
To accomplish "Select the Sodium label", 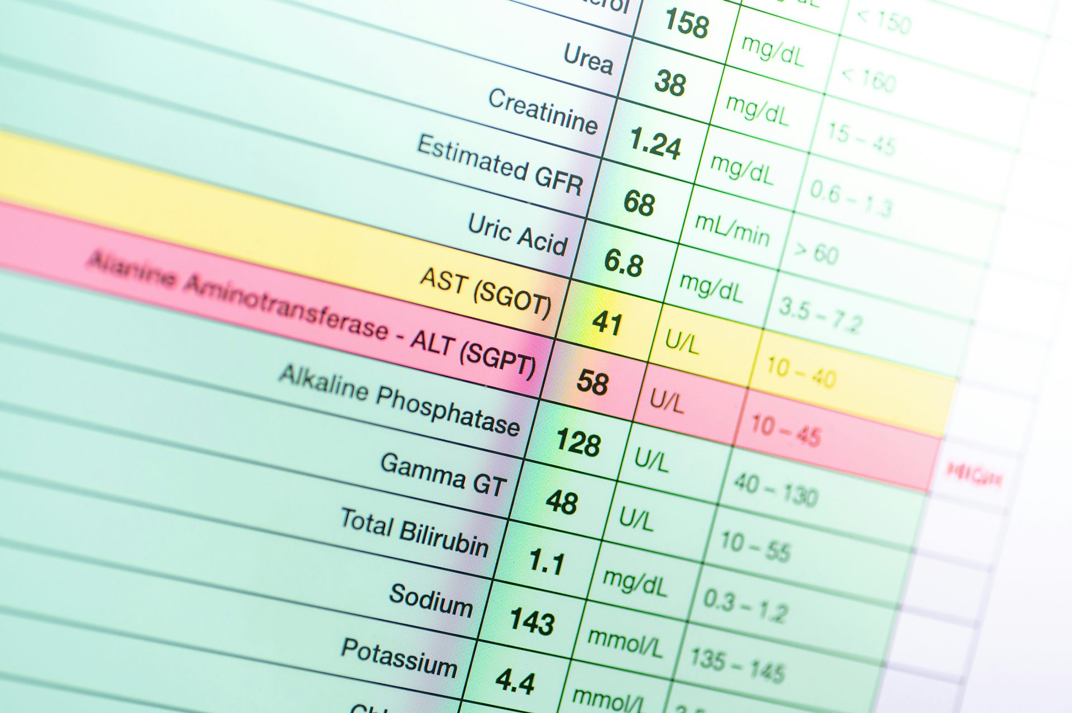I will pos(431,600).
